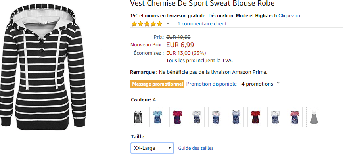Choose the light blue floral top swatch
The width and height of the screenshot is (343, 157).
[157, 117]
